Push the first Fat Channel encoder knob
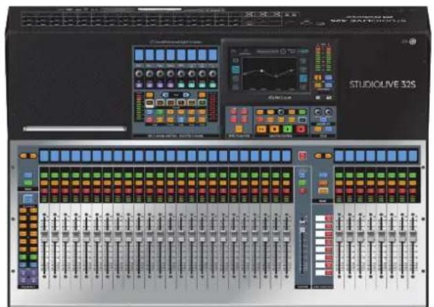The height and width of the screenshot is (307, 434). [139, 74]
